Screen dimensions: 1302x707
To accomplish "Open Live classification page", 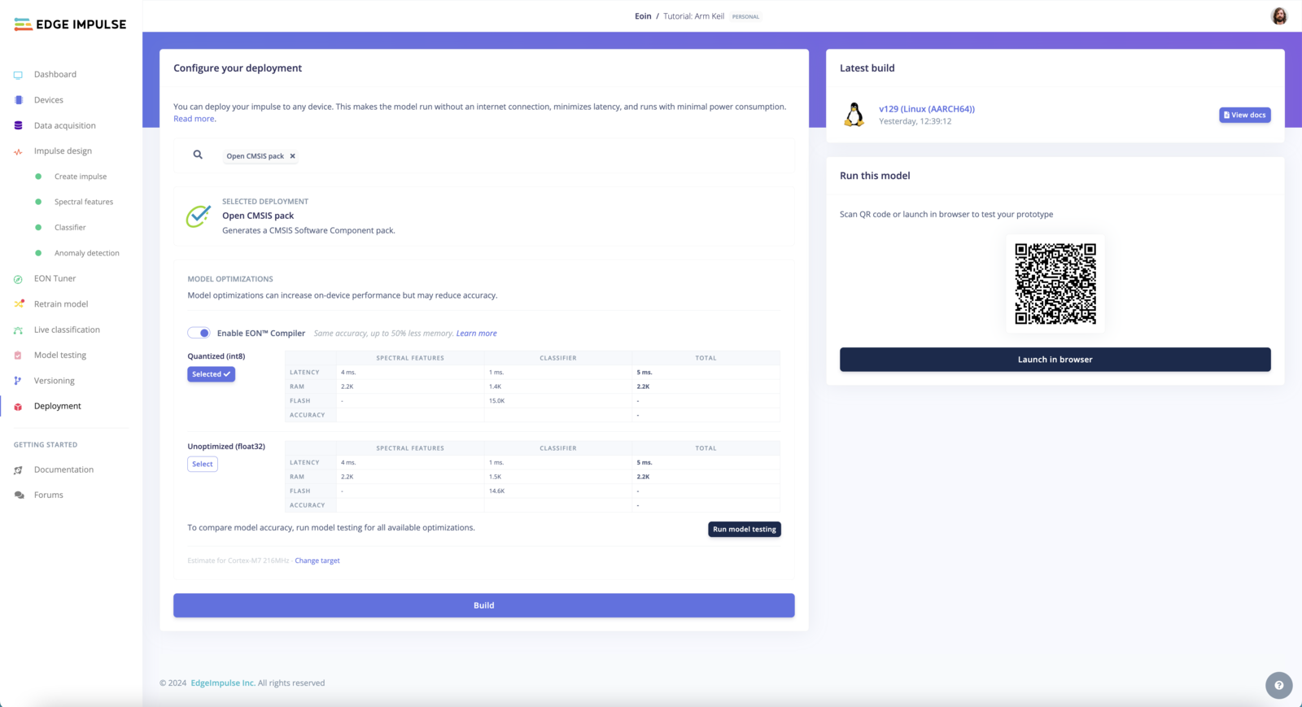I will tap(67, 329).
